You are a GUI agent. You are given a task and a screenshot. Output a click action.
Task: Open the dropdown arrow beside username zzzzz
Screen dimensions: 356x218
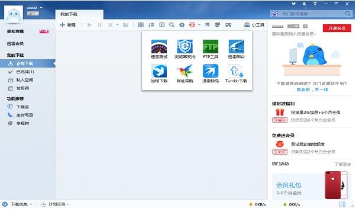[41, 8]
